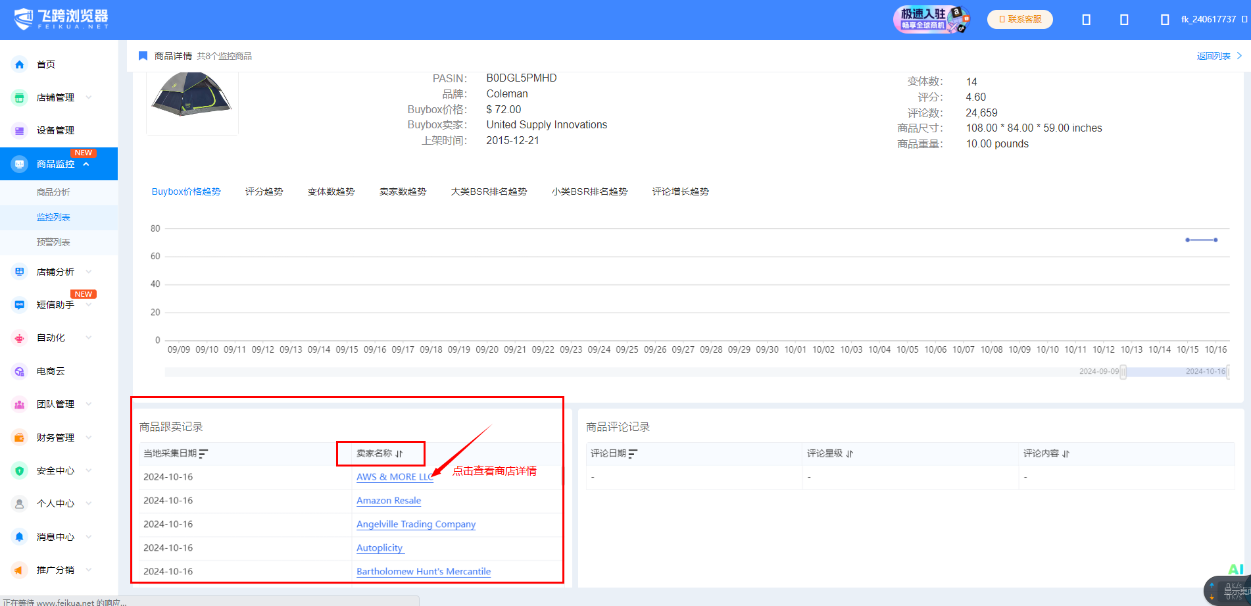This screenshot has height=606, width=1251.
Task: Switch to Buybox价格趋势 tab
Action: [x=186, y=191]
